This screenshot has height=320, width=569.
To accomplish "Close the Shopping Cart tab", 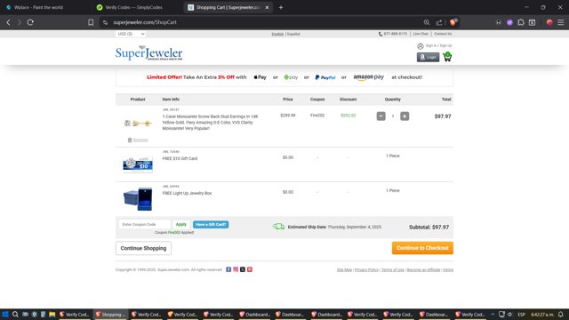I will pyautogui.click(x=267, y=7).
